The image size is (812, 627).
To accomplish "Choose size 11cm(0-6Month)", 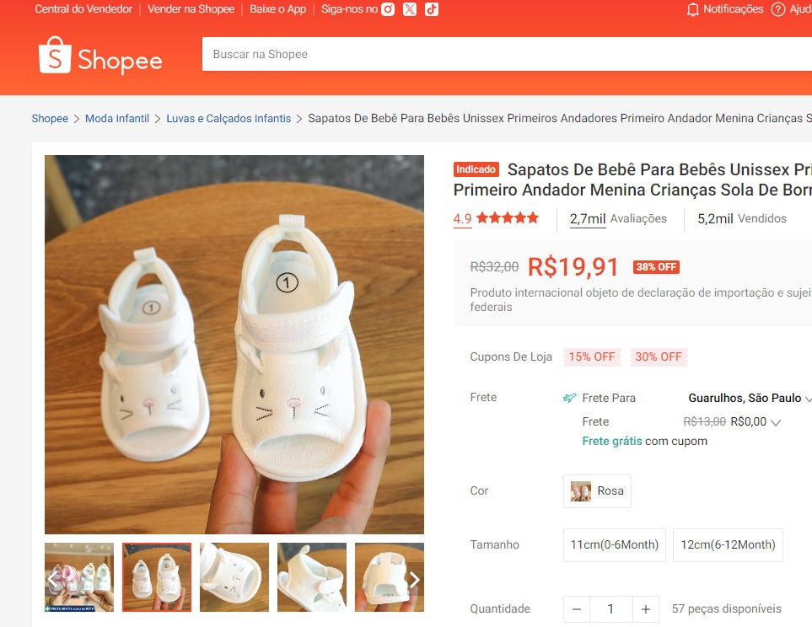I will (x=615, y=544).
